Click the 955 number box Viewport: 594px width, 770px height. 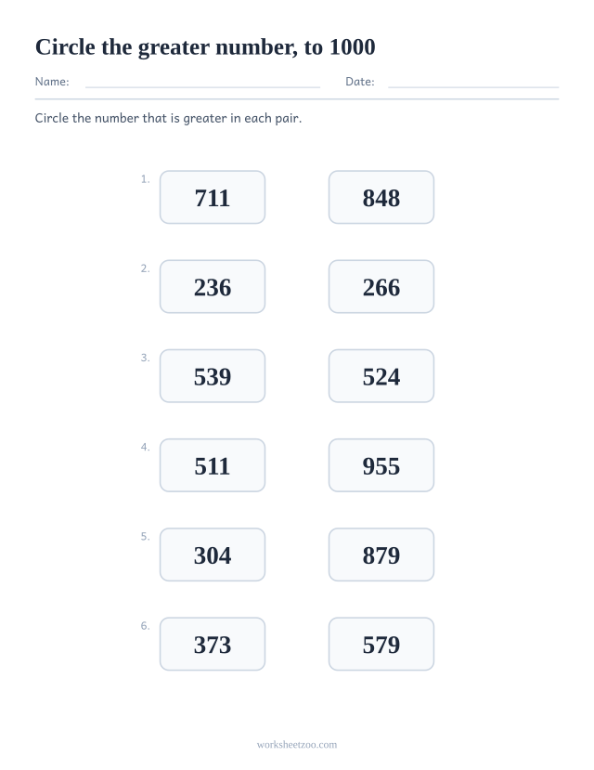pyautogui.click(x=381, y=465)
